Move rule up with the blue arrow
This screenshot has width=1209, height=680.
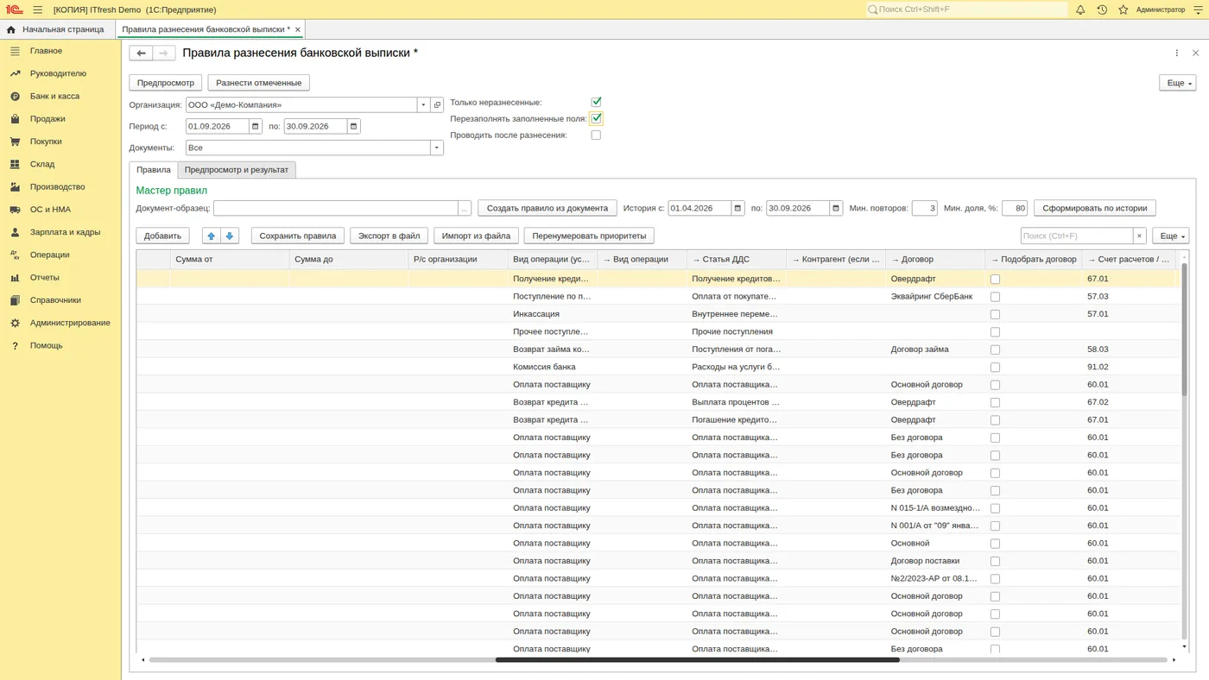[212, 236]
